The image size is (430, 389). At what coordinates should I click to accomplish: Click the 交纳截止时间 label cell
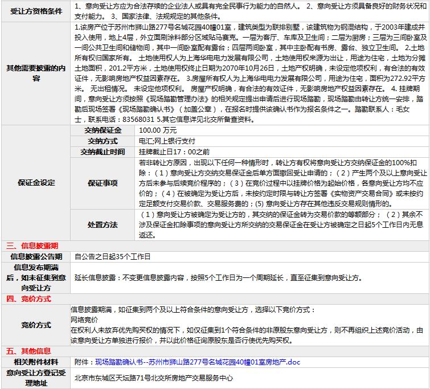point(103,152)
